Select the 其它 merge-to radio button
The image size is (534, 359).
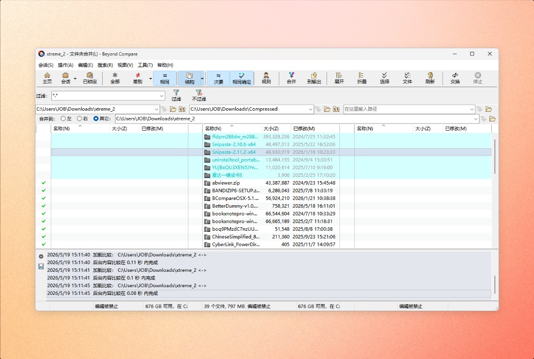pyautogui.click(x=102, y=119)
